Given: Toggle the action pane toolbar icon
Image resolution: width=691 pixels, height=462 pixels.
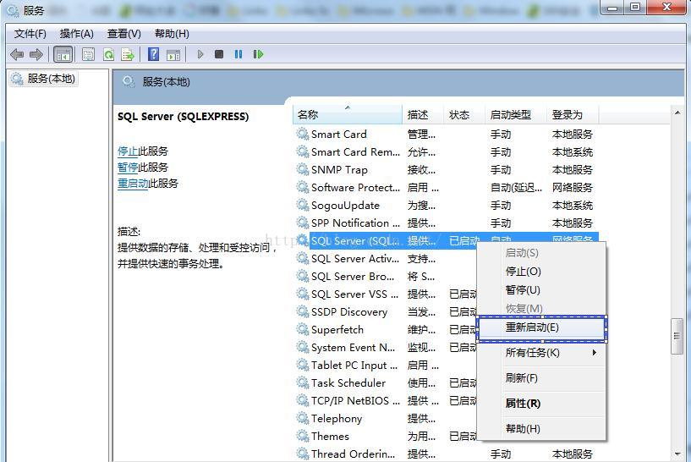Looking at the screenshot, I should coord(173,55).
